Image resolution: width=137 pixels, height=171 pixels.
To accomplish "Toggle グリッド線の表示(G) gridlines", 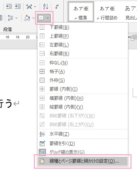I will click(x=83, y=152).
